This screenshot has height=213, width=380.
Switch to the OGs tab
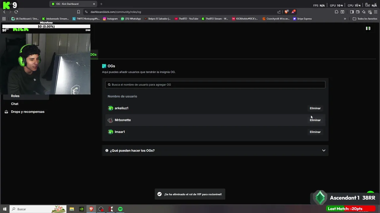click(93, 54)
